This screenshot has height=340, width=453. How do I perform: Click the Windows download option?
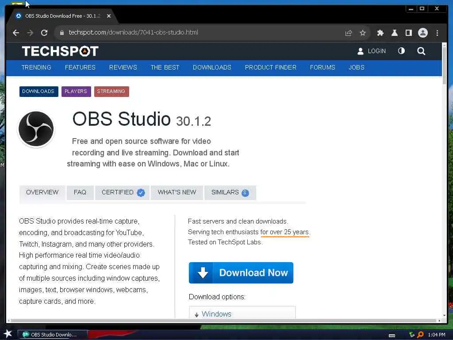pyautogui.click(x=242, y=313)
